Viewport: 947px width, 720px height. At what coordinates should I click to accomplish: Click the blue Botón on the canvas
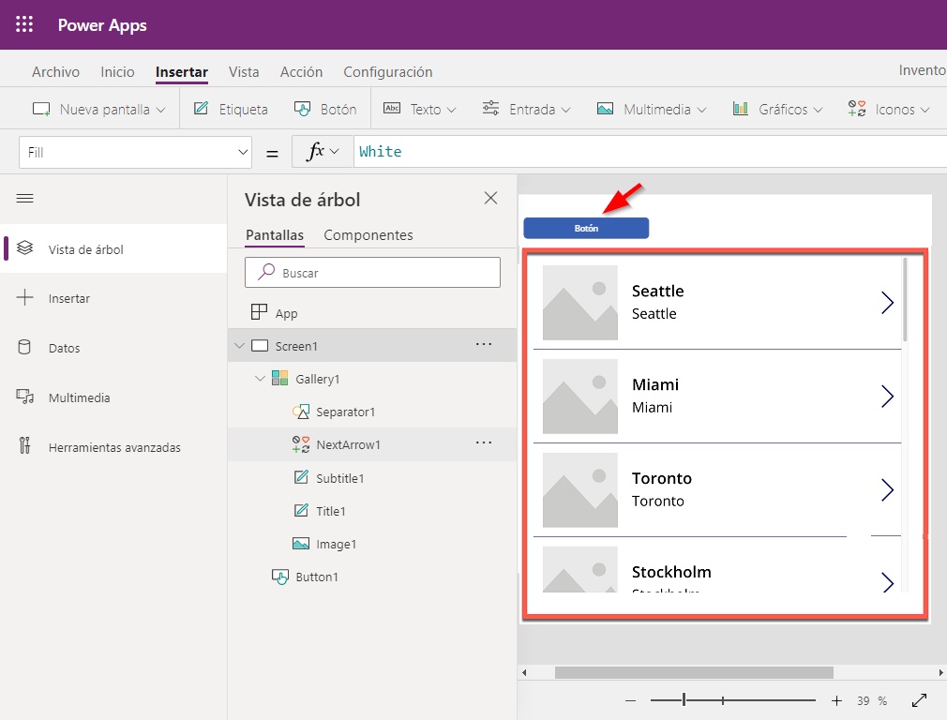coord(586,228)
